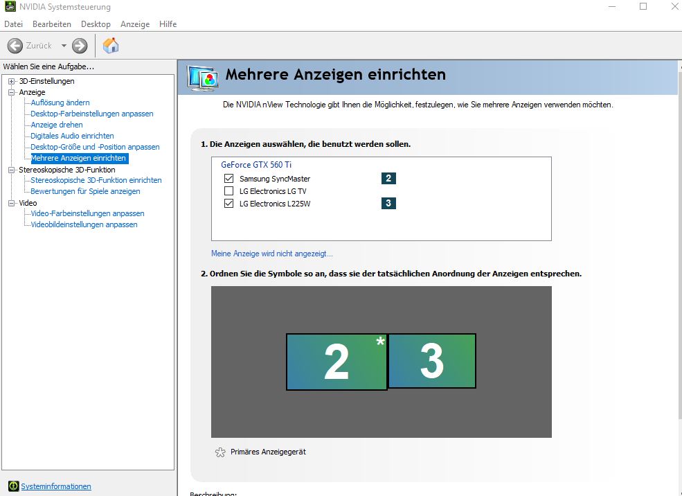682x496 pixels.
Task: Select the Video tree label
Action: (28, 203)
